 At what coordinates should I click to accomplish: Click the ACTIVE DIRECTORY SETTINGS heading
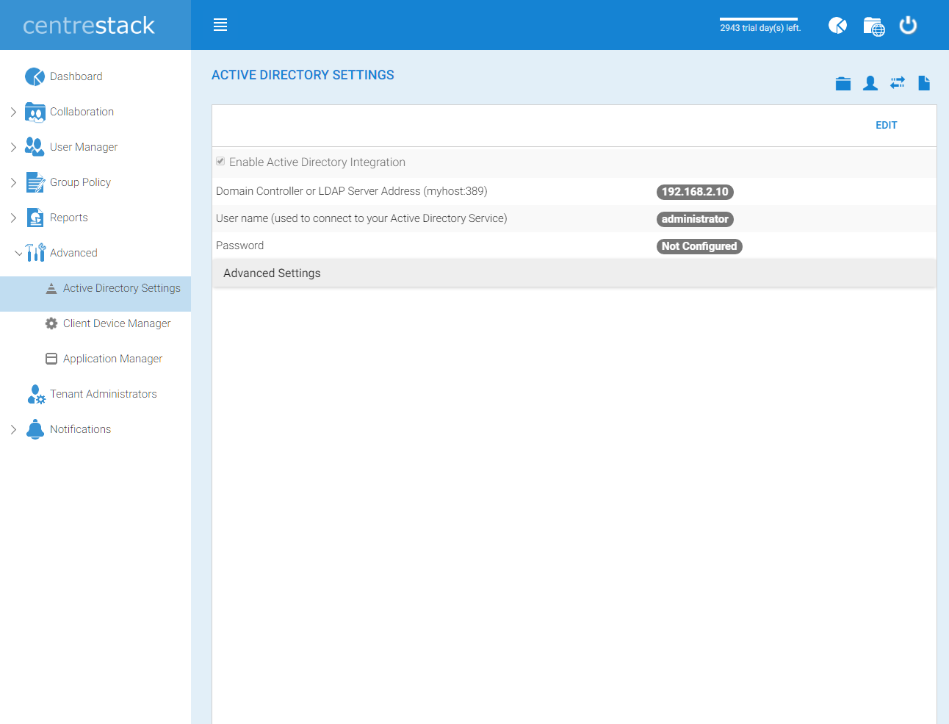click(303, 75)
